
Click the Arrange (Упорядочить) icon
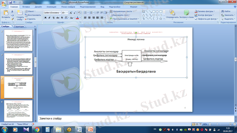pos(172,14)
